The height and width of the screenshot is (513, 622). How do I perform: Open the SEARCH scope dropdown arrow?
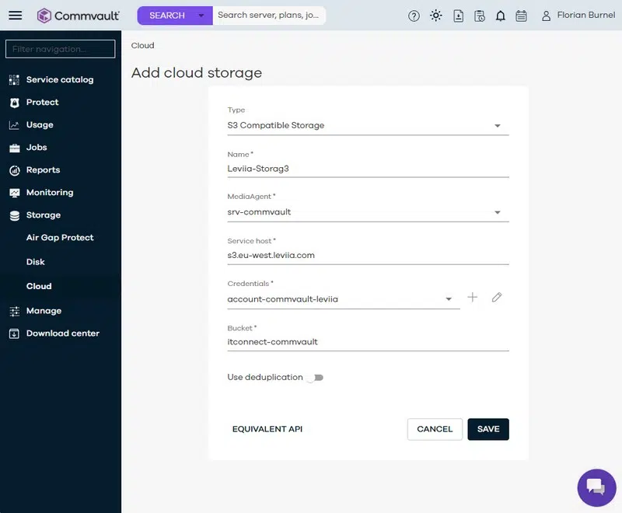click(x=201, y=16)
